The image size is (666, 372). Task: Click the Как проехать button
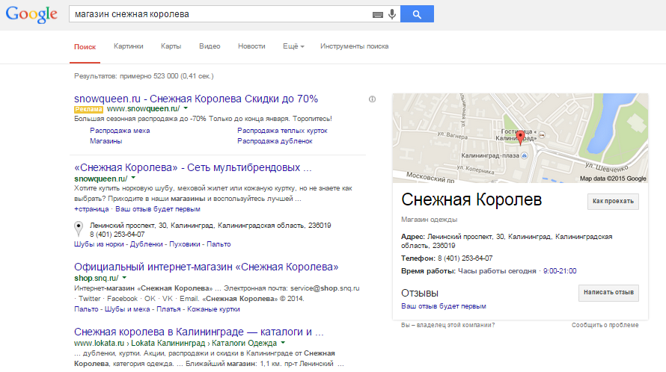pos(613,202)
